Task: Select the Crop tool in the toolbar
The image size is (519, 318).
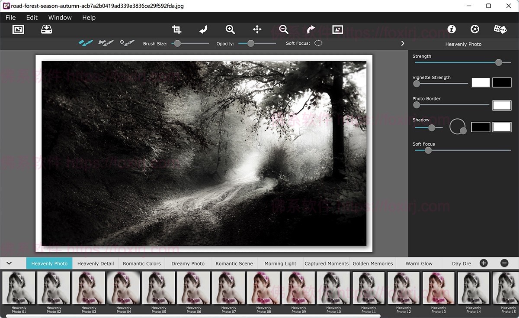Action: coord(176,29)
